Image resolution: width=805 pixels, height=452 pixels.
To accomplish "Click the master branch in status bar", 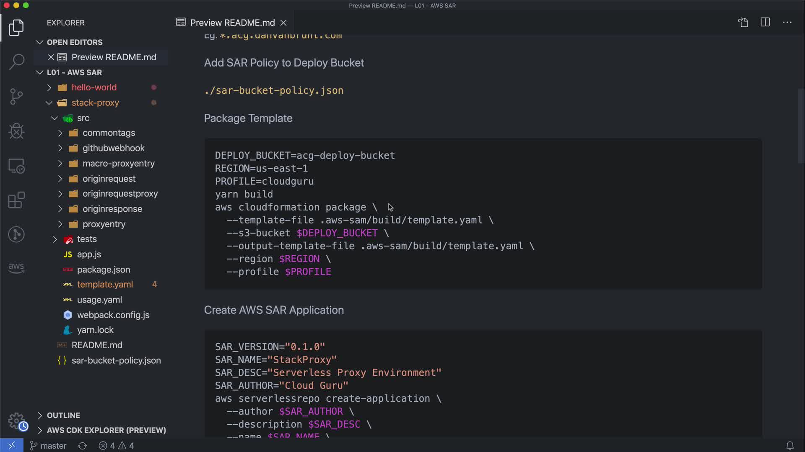I will pos(48,446).
